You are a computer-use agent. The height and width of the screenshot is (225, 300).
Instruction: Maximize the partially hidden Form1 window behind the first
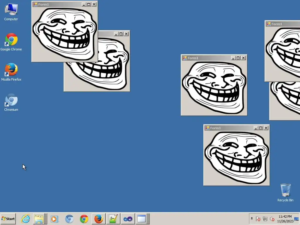click(121, 34)
